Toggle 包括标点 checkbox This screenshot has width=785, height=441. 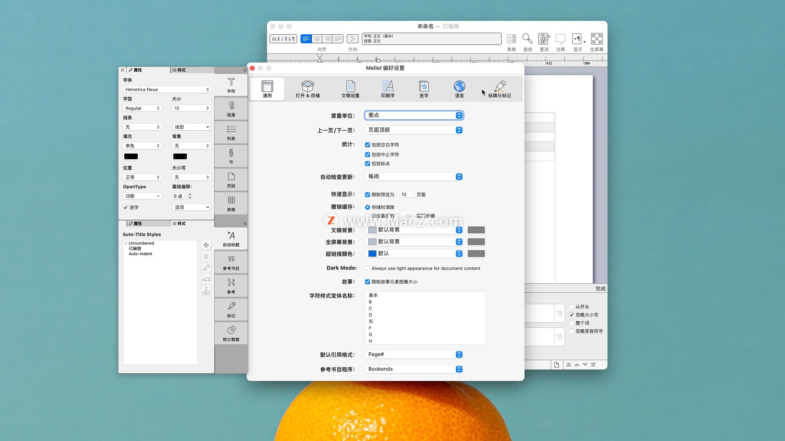(368, 164)
